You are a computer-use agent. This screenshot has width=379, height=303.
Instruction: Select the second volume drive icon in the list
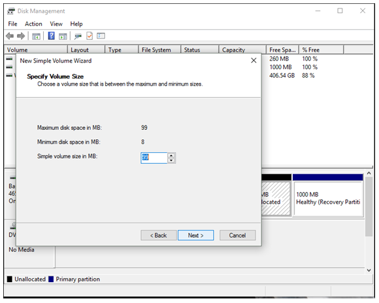click(x=9, y=67)
